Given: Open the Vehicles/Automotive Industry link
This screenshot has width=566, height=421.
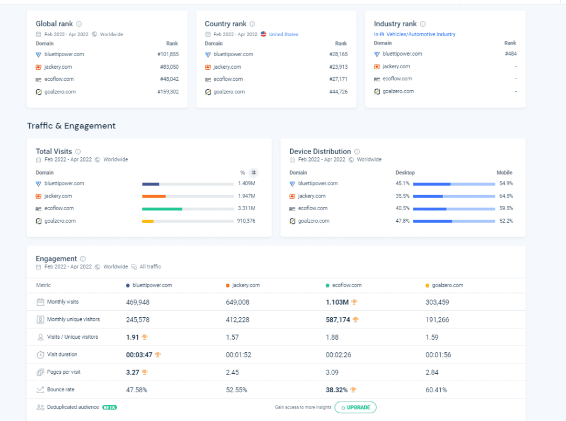Looking at the screenshot, I should pos(420,35).
